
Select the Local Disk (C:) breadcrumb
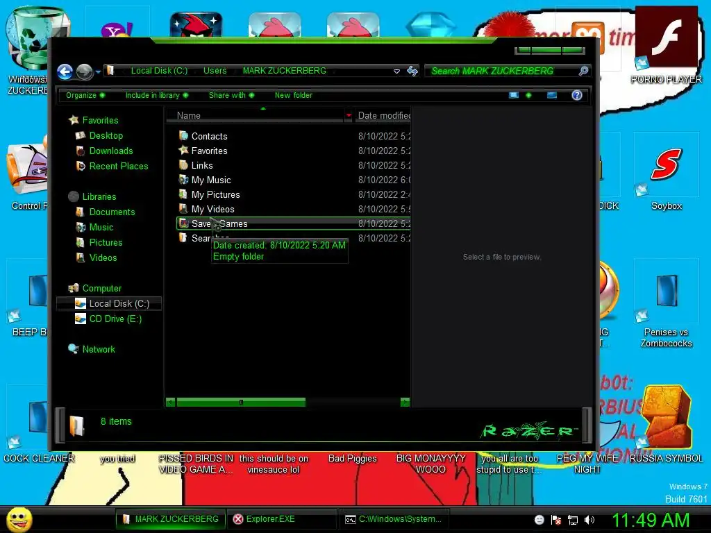(x=159, y=71)
